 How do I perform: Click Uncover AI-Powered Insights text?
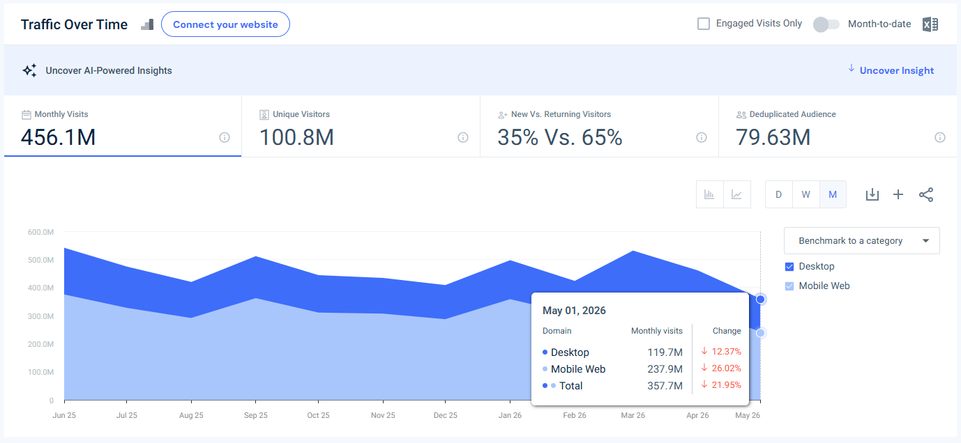click(109, 70)
